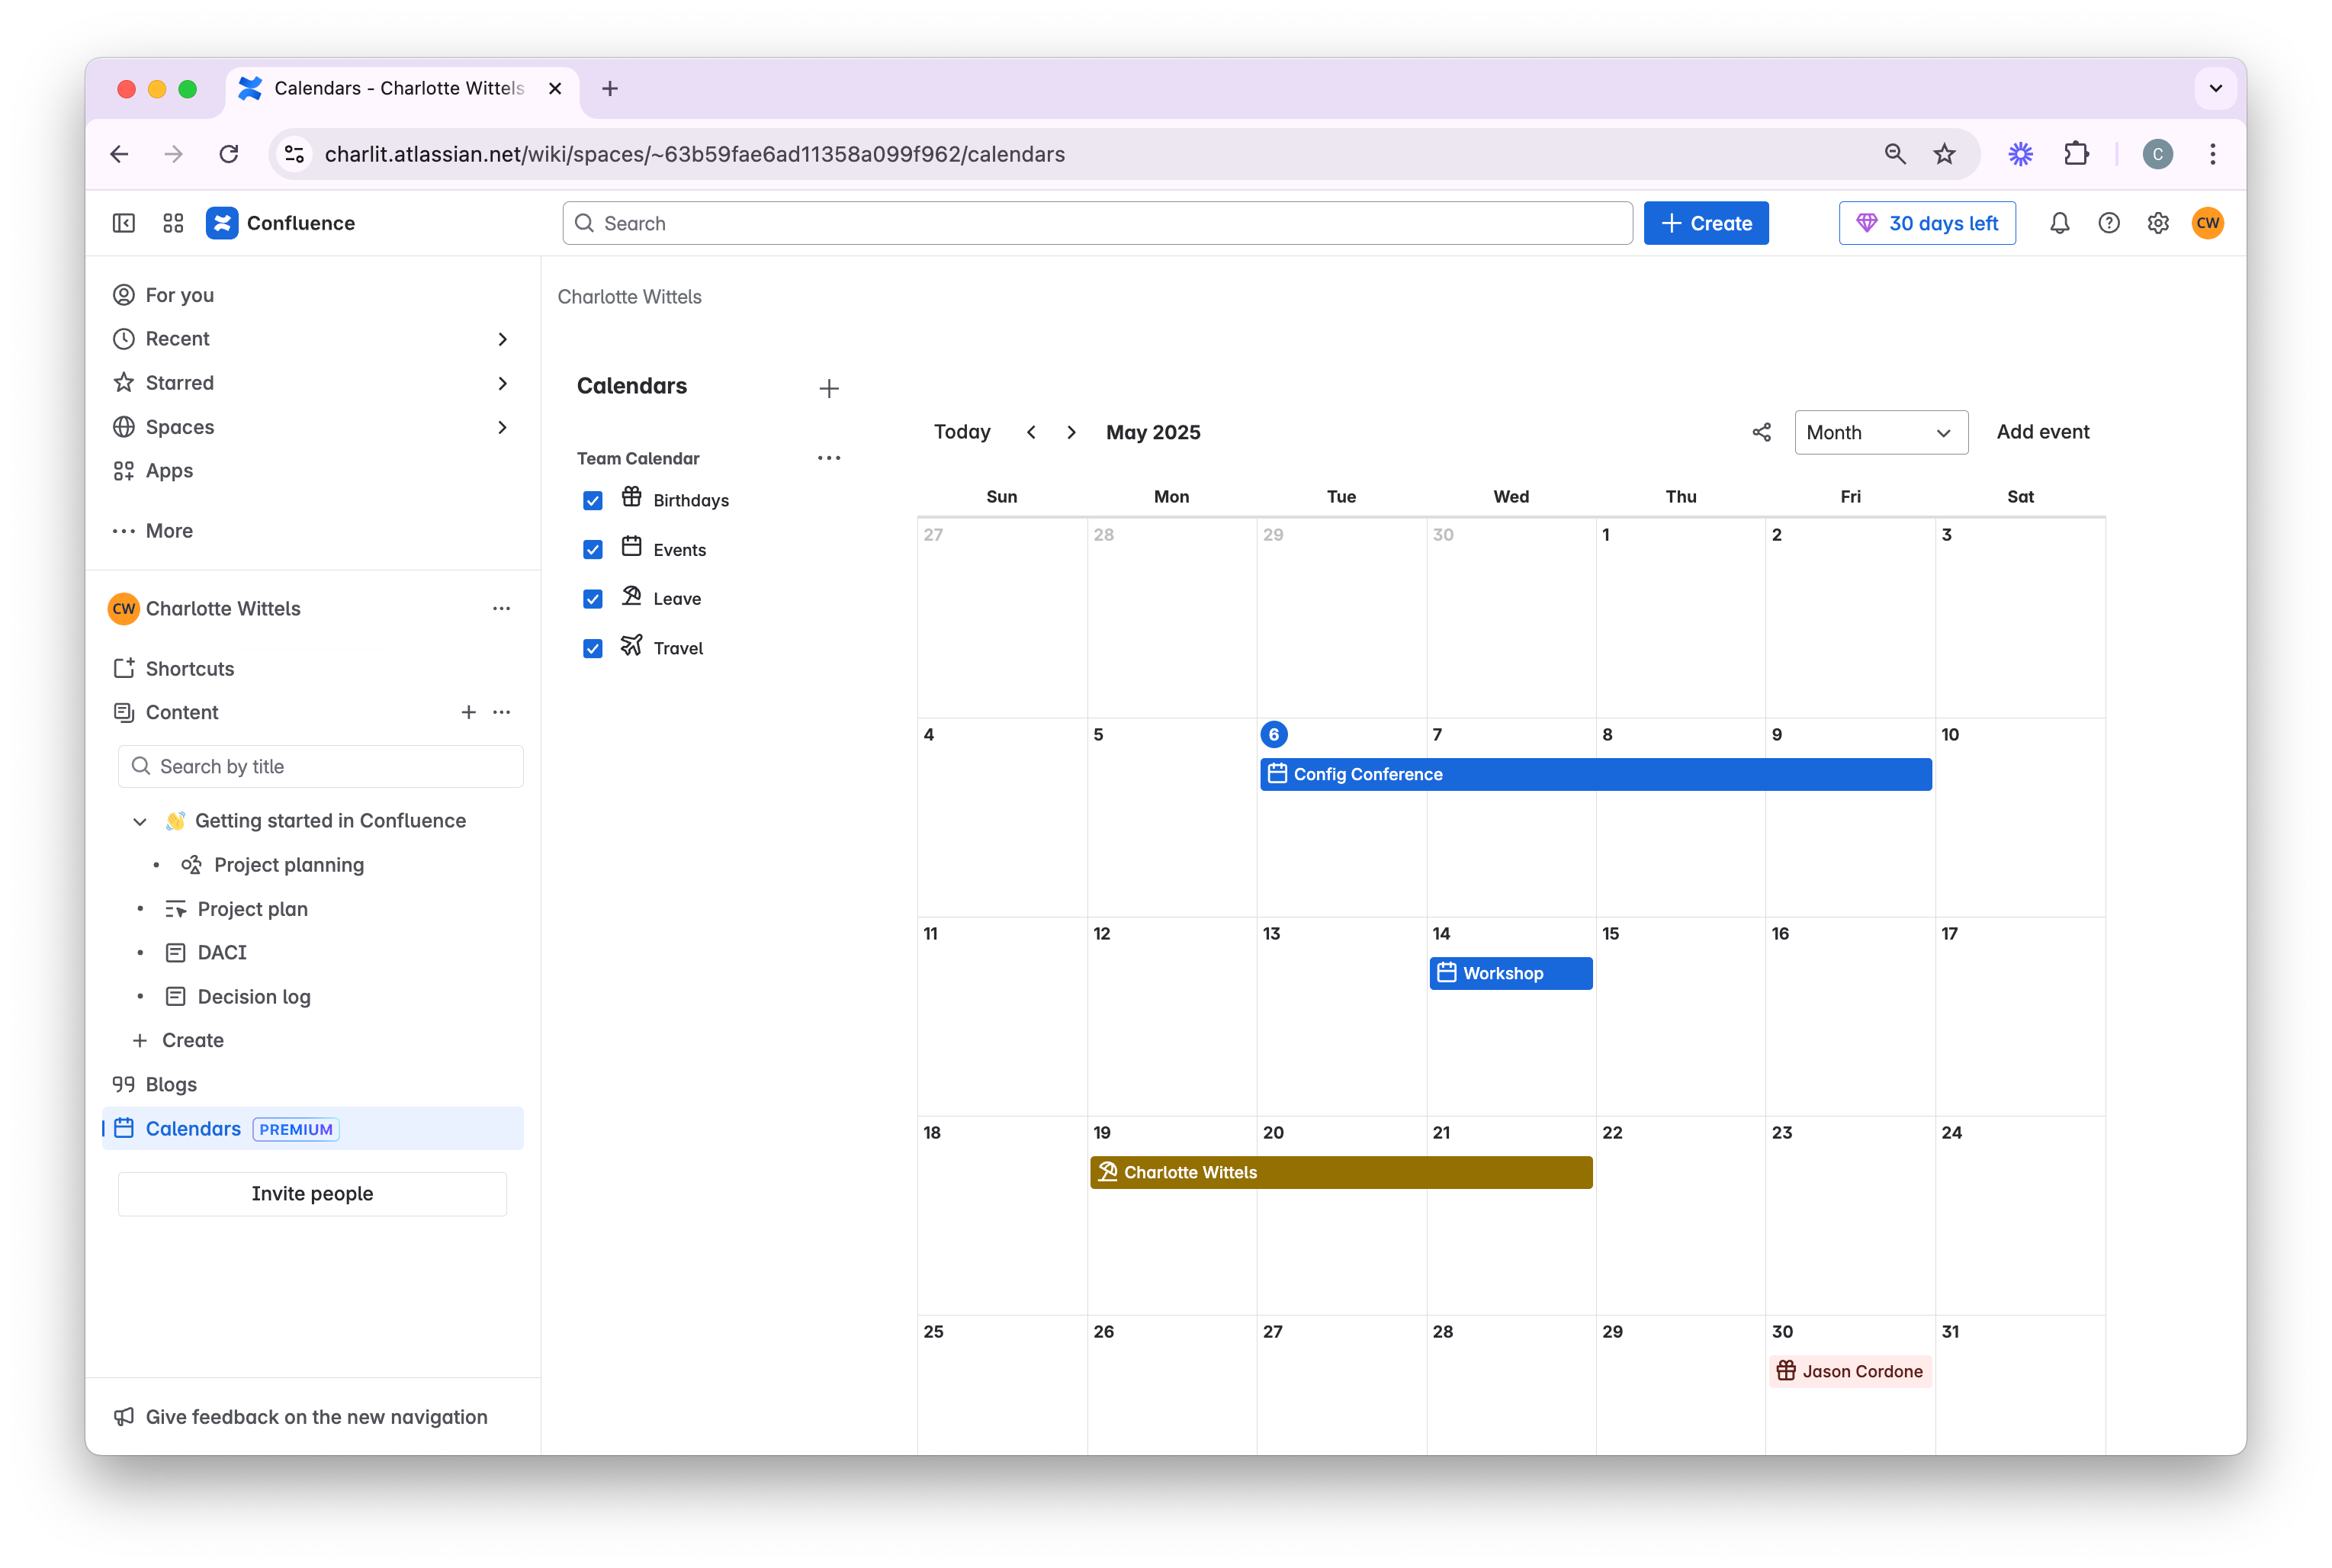This screenshot has width=2332, height=1568.
Task: Open the notifications bell
Action: coord(2059,223)
